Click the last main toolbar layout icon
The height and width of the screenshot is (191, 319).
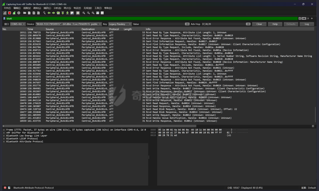point(102,13)
